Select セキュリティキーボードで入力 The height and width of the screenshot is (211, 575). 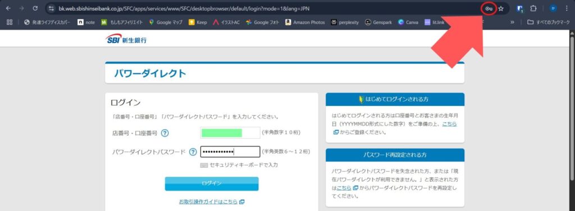[x=244, y=165]
